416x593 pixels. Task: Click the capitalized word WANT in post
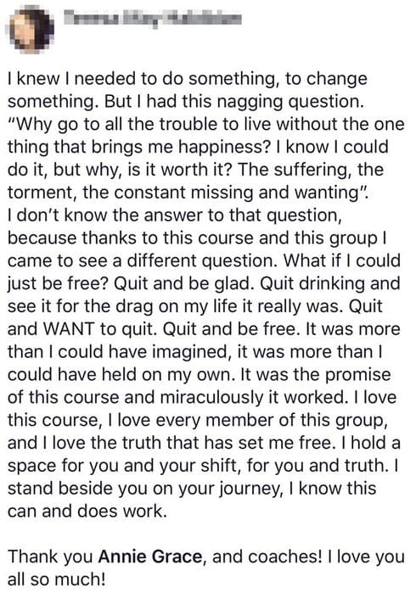(x=69, y=328)
